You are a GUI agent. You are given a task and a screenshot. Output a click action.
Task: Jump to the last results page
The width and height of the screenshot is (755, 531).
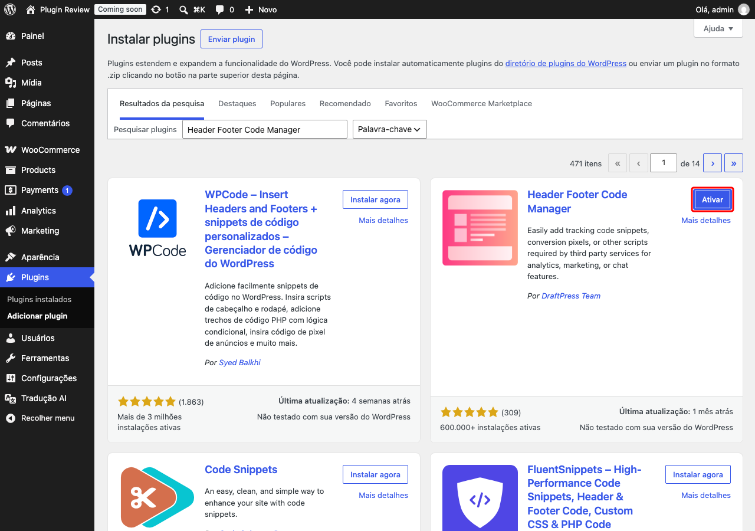tap(734, 163)
